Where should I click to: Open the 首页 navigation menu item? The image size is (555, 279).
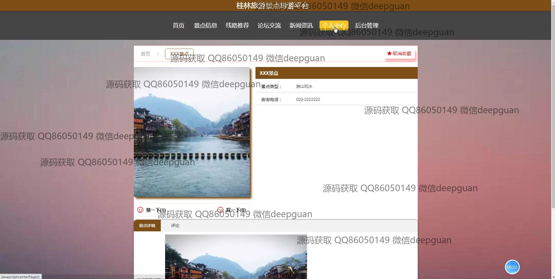pyautogui.click(x=178, y=25)
